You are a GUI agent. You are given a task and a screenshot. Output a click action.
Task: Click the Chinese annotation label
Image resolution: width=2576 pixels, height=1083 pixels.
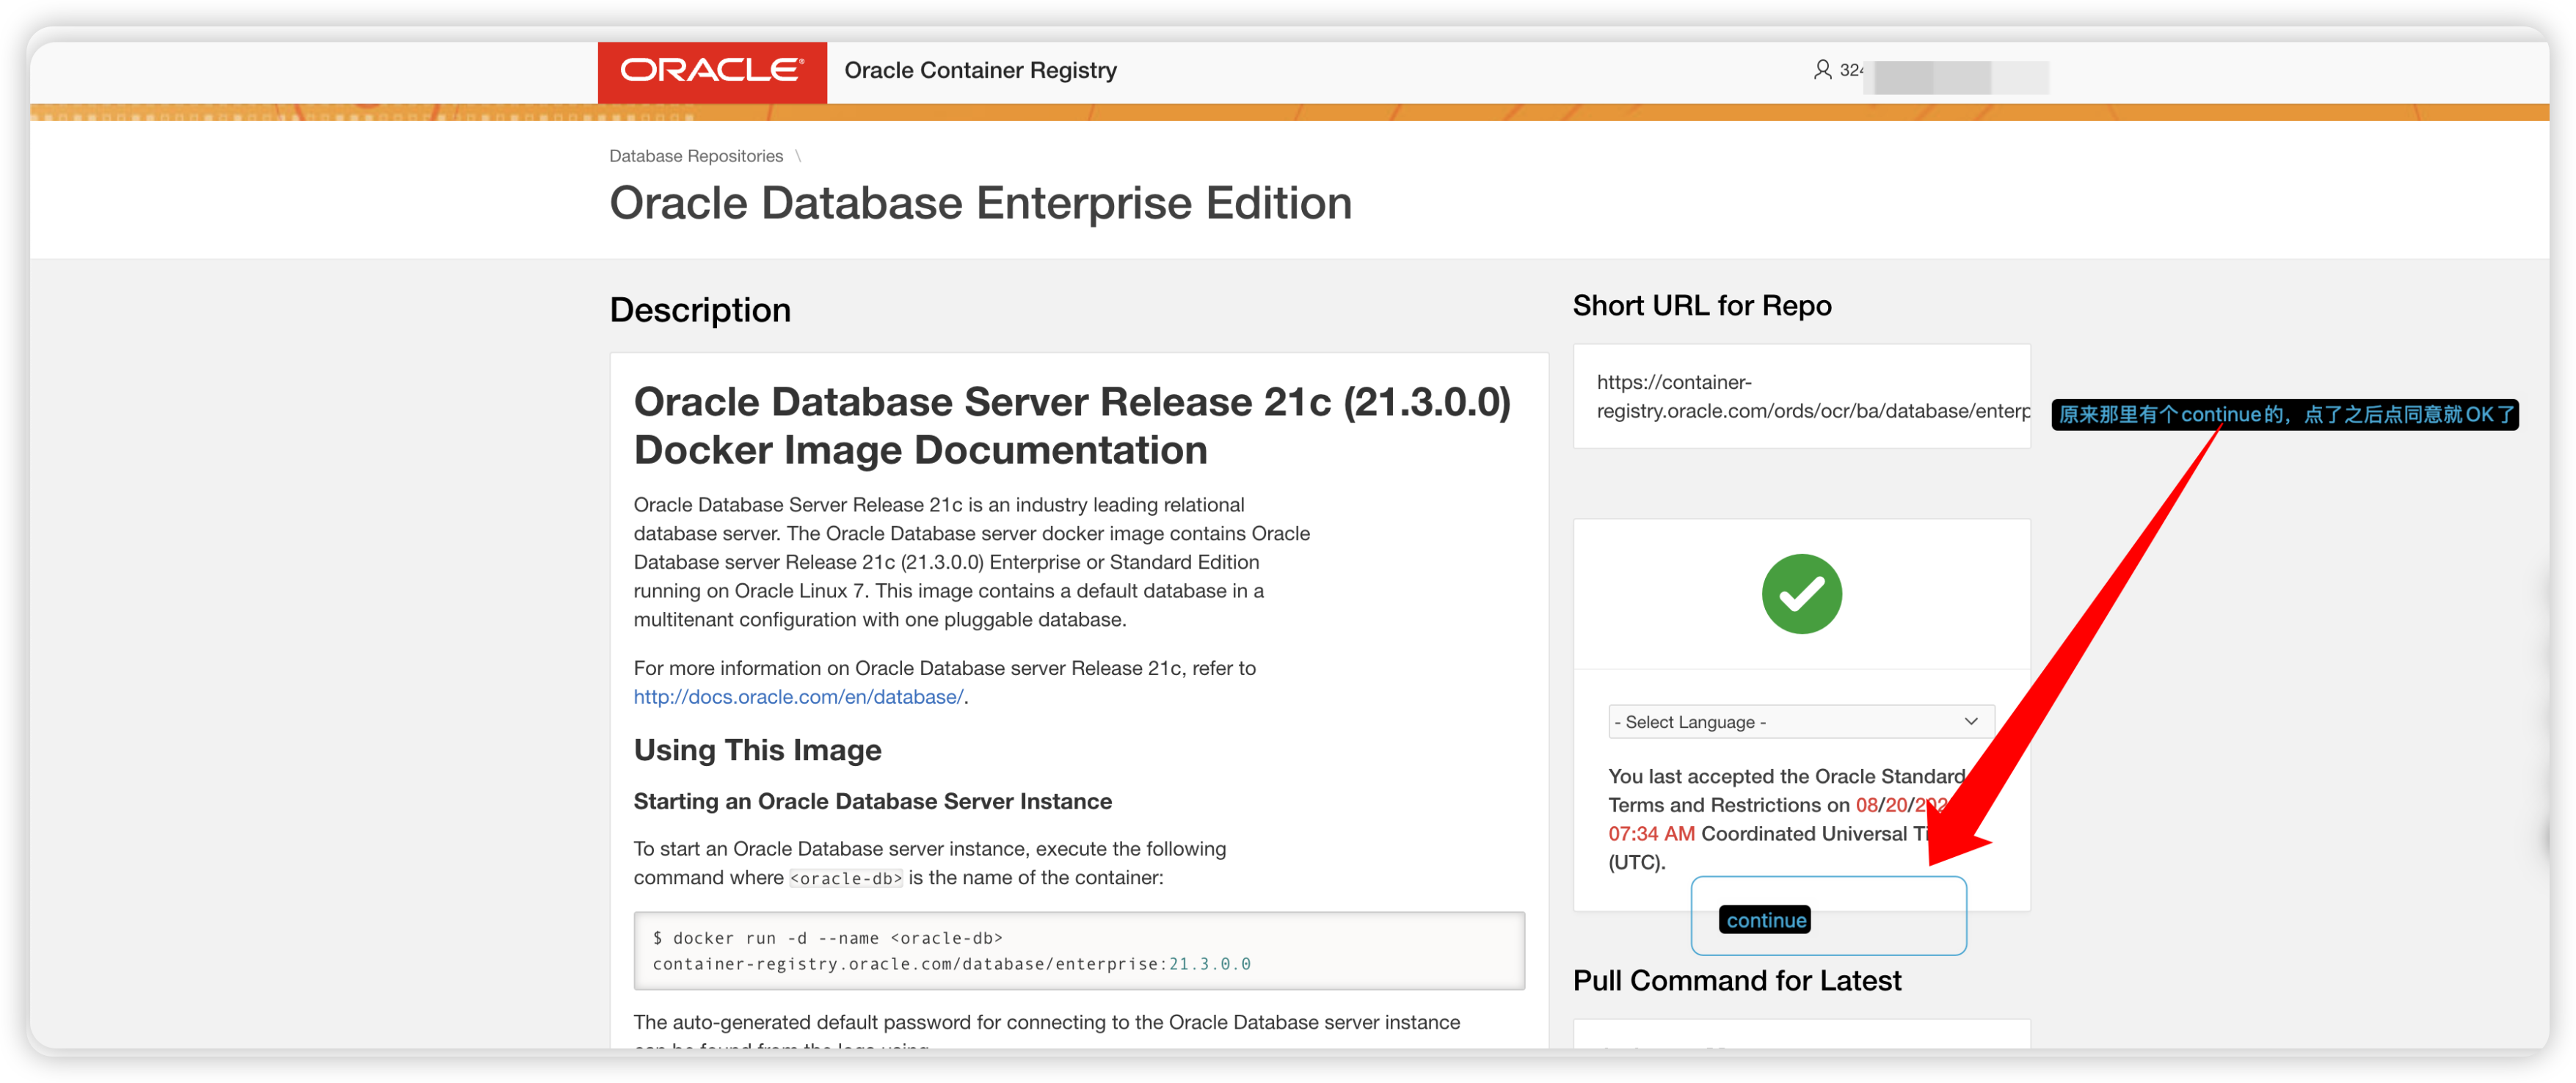2284,415
